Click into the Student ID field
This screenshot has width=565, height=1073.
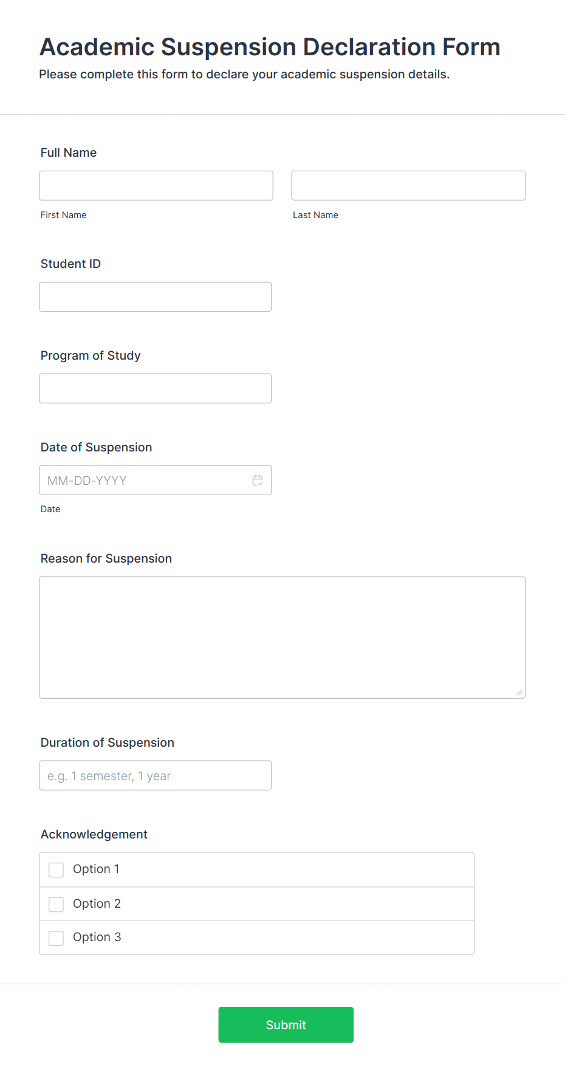click(156, 297)
